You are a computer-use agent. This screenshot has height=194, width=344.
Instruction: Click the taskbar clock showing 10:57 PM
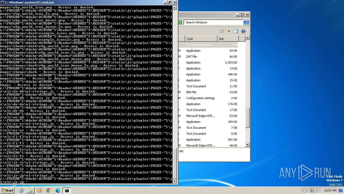click(x=330, y=190)
